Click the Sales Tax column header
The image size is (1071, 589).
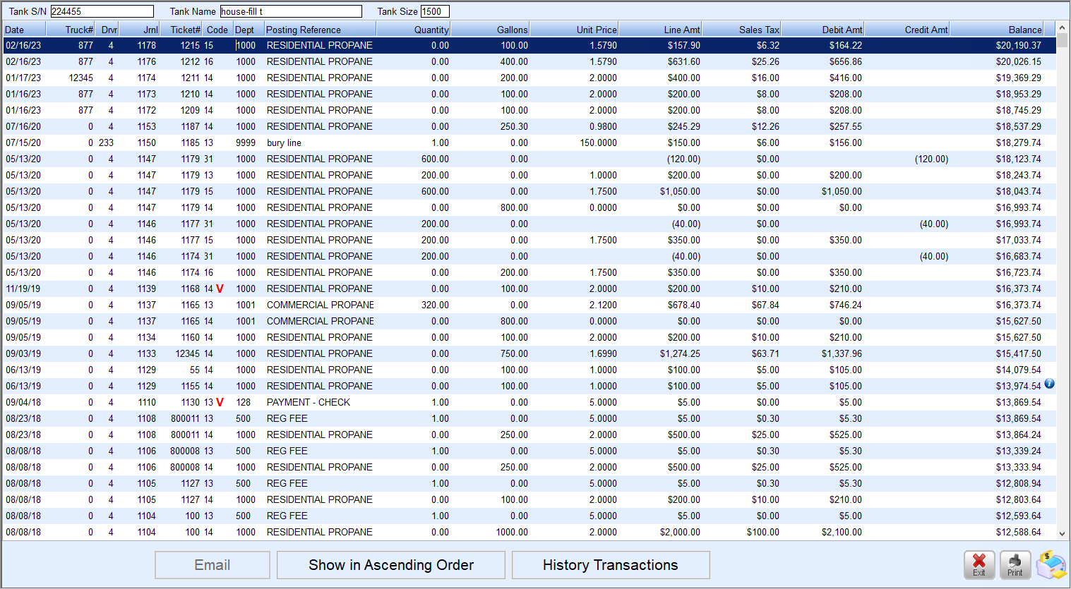point(741,30)
